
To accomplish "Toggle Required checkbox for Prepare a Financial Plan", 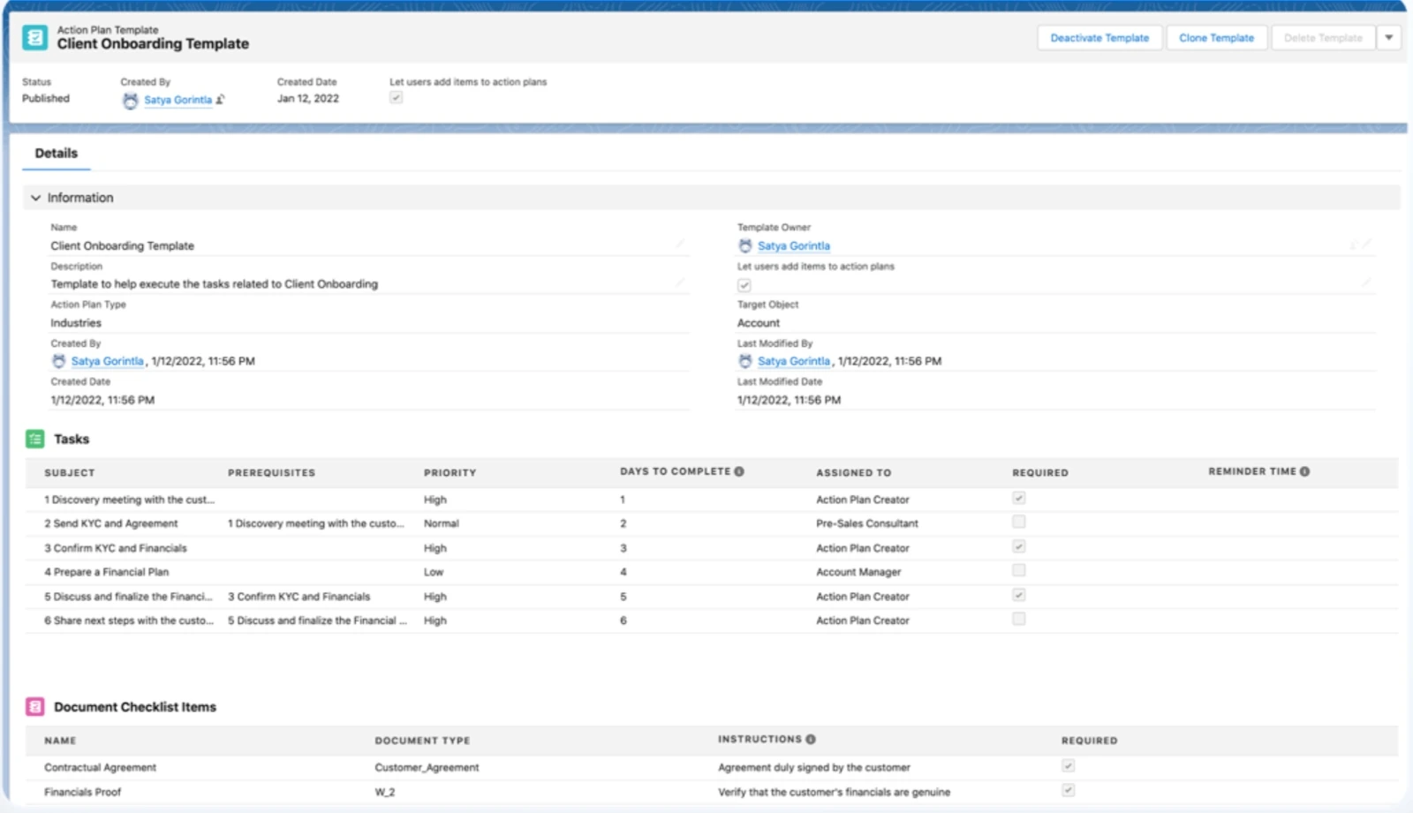I will (1019, 570).
